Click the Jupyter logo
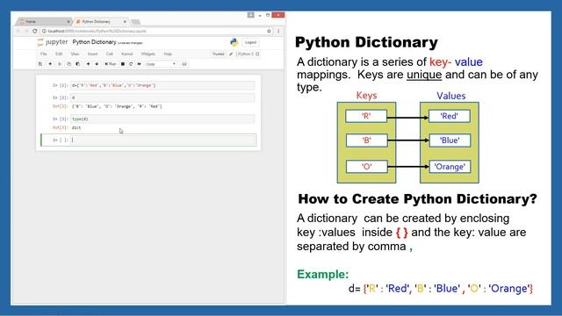Viewport: 562px width, 316px height. click(x=53, y=42)
